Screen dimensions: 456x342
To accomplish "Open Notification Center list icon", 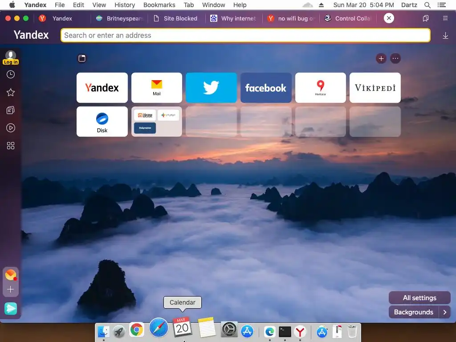I will click(x=442, y=5).
